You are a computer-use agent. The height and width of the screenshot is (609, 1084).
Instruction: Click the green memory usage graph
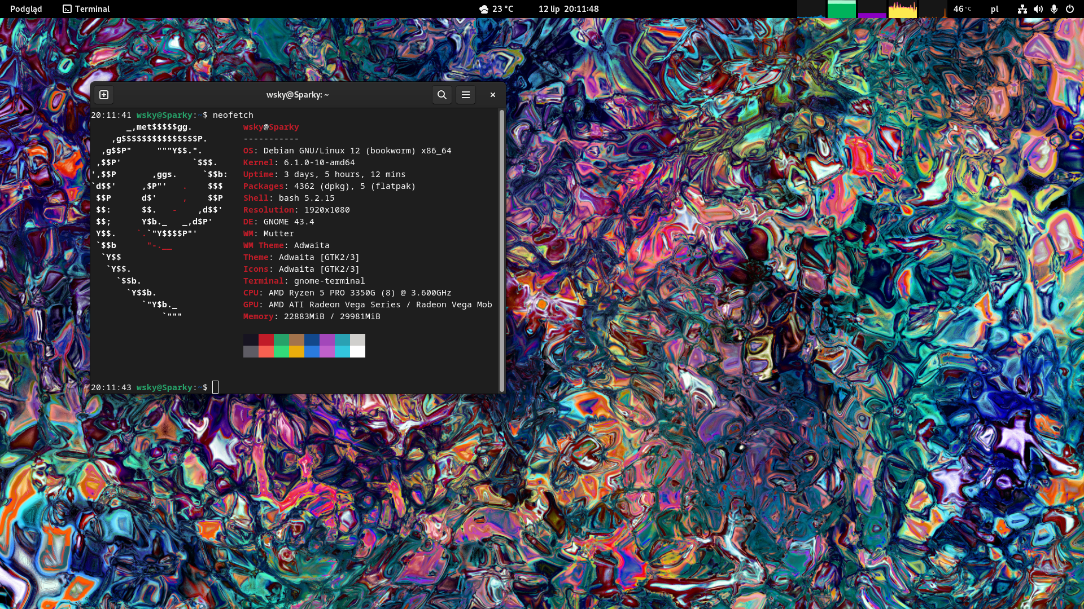842,9
